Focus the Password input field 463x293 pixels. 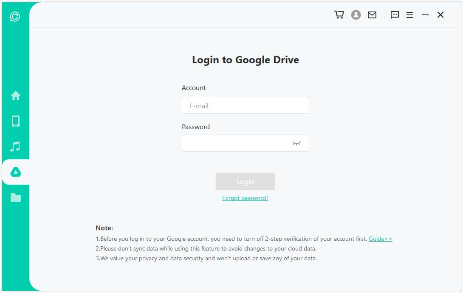point(246,143)
